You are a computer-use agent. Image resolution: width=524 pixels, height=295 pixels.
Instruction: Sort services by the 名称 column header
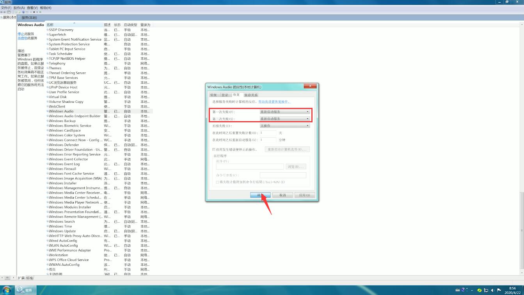(x=74, y=25)
